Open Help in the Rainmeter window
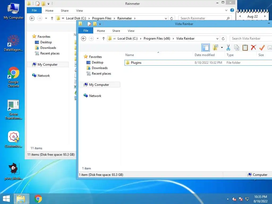Viewport: 272px width, 204px height. click(x=232, y=10)
